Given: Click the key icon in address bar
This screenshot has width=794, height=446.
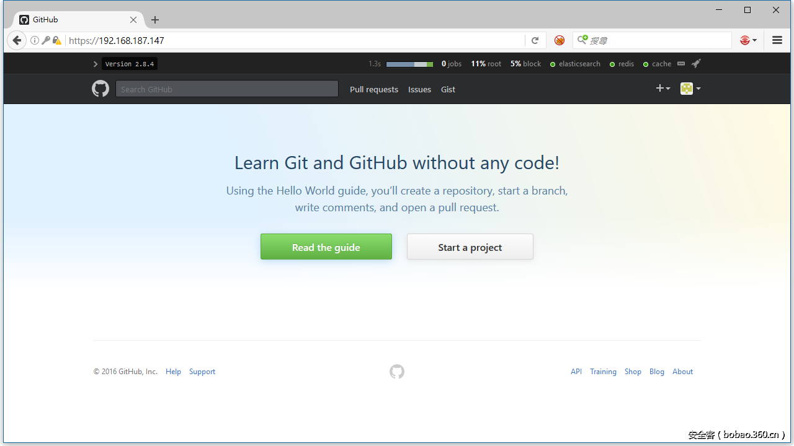Looking at the screenshot, I should click(45, 40).
